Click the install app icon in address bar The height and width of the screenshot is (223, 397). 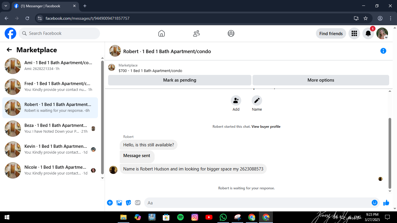point(356,18)
